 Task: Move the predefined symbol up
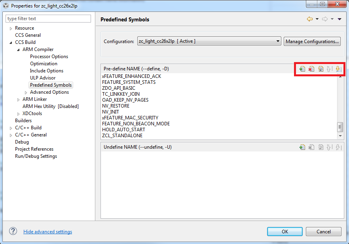[x=329, y=68]
